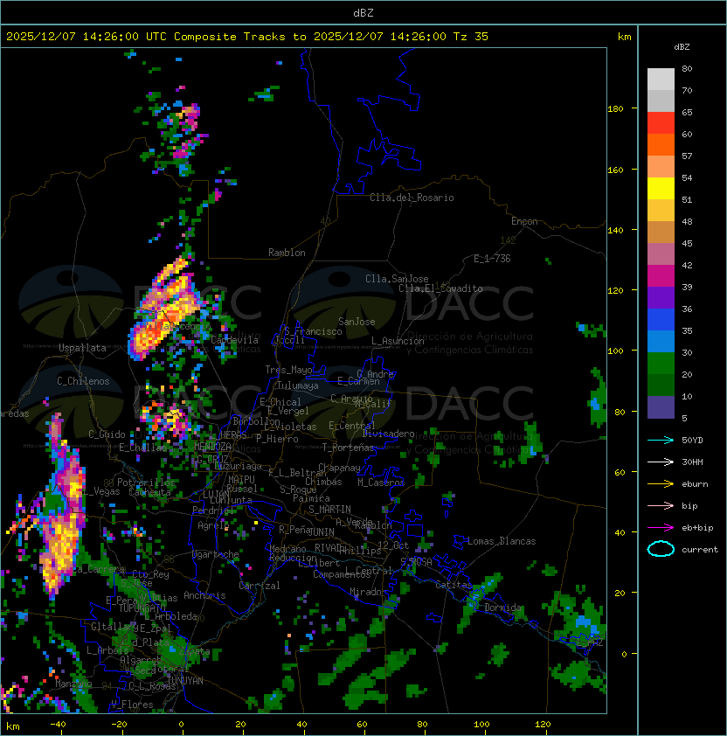Click the yellow eburn arrow in the legend
Image resolution: width=727 pixels, height=736 pixels.
pos(661,484)
